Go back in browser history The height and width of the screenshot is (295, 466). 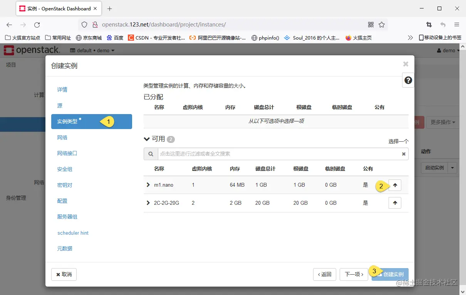point(9,25)
